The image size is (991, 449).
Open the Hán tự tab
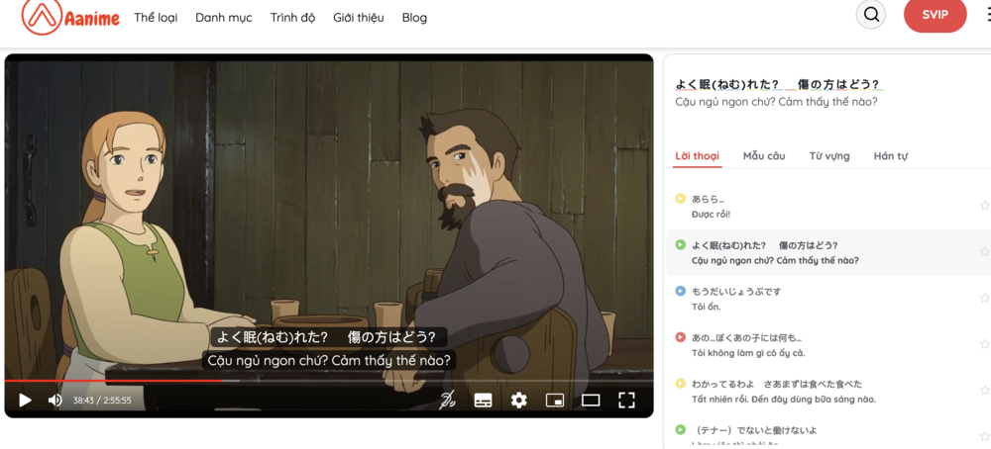coord(890,156)
